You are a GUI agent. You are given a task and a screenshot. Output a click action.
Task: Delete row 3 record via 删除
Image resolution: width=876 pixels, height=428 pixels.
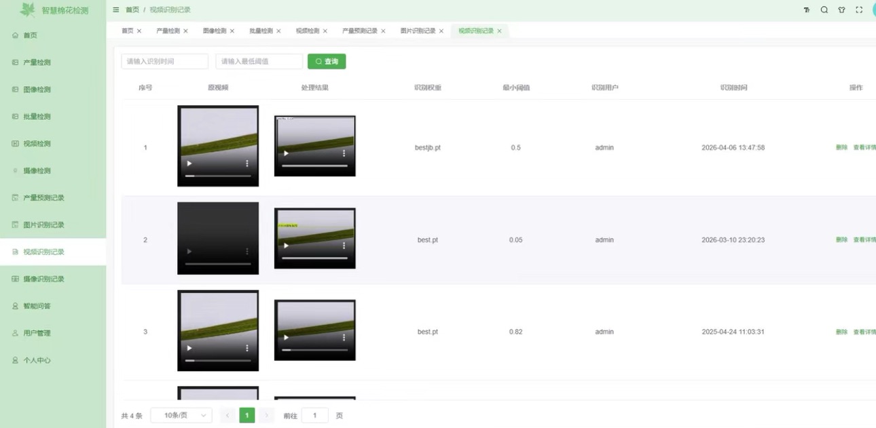pos(841,332)
